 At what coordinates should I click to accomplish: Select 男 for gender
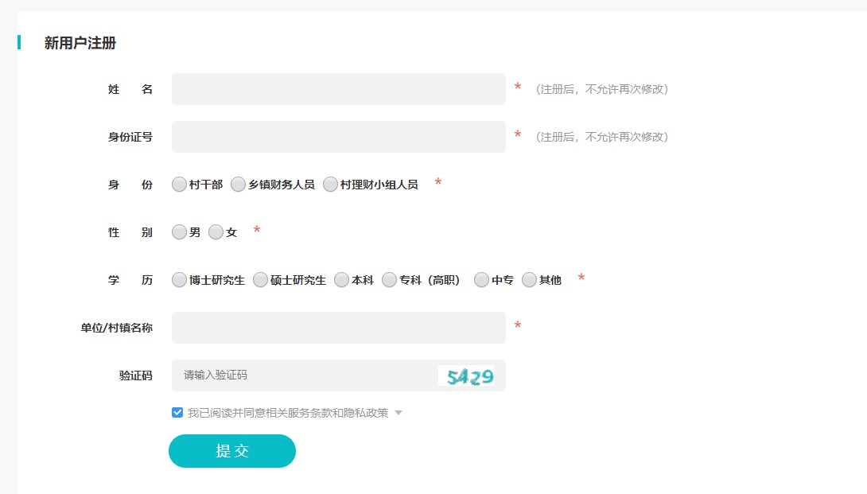click(x=180, y=232)
